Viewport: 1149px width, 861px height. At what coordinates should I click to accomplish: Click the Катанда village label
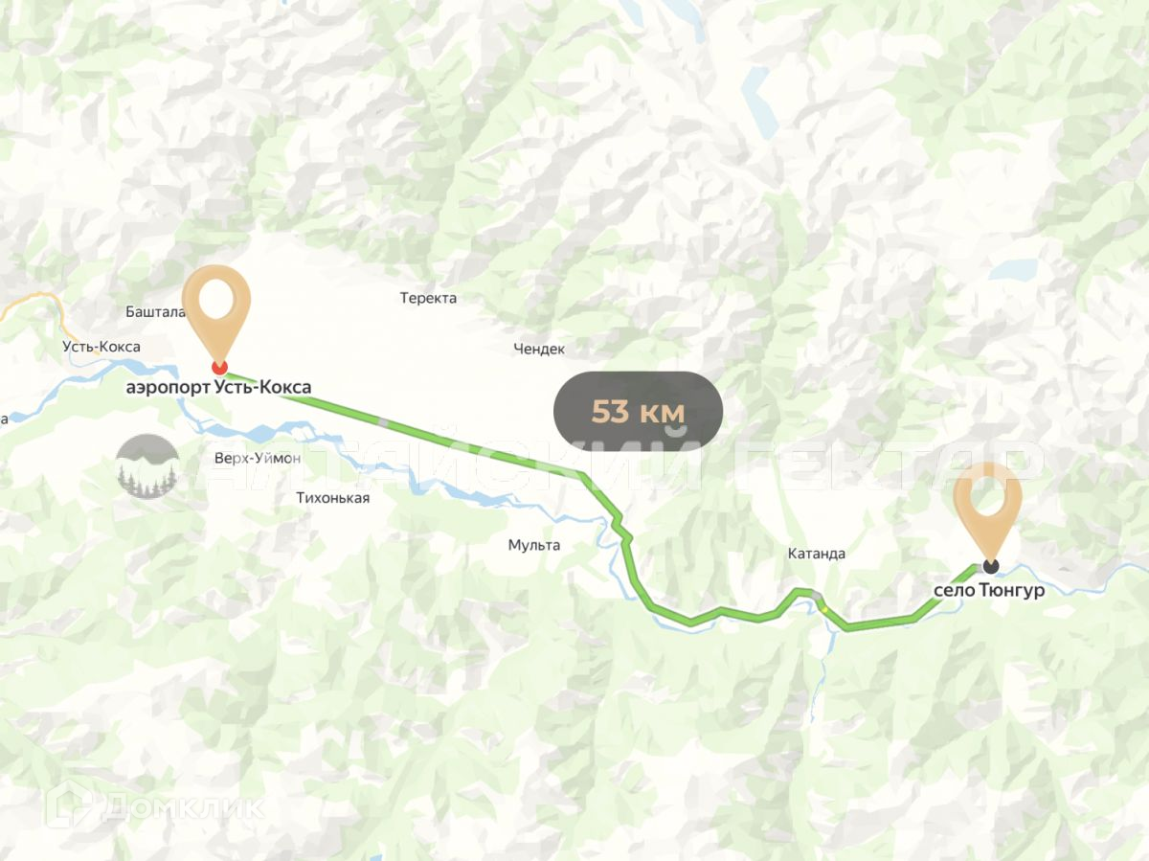tap(816, 554)
